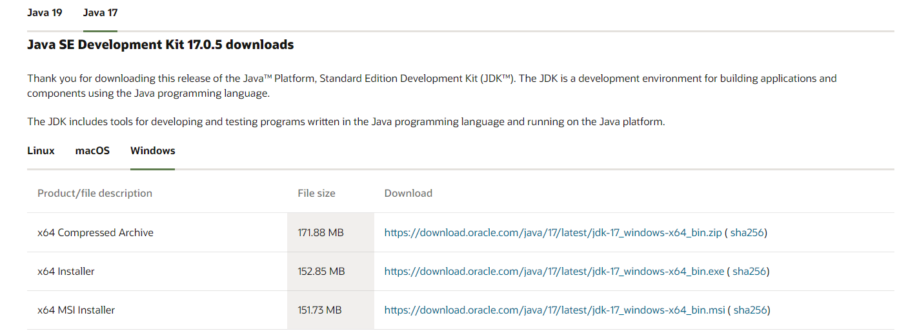Click the 'x64 Installer' description cell
The width and height of the screenshot is (917, 331).
tap(157, 272)
